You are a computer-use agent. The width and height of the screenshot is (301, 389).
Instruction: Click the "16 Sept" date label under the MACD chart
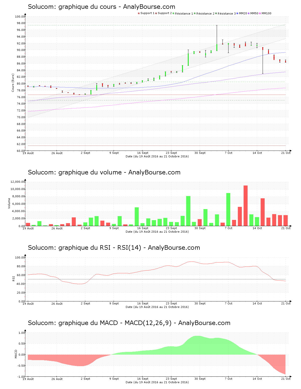143,379
